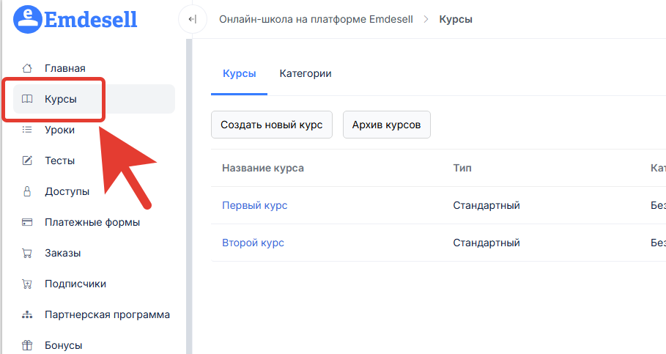The image size is (666, 354).
Task: Click the Название курса column header
Action: [x=262, y=168]
